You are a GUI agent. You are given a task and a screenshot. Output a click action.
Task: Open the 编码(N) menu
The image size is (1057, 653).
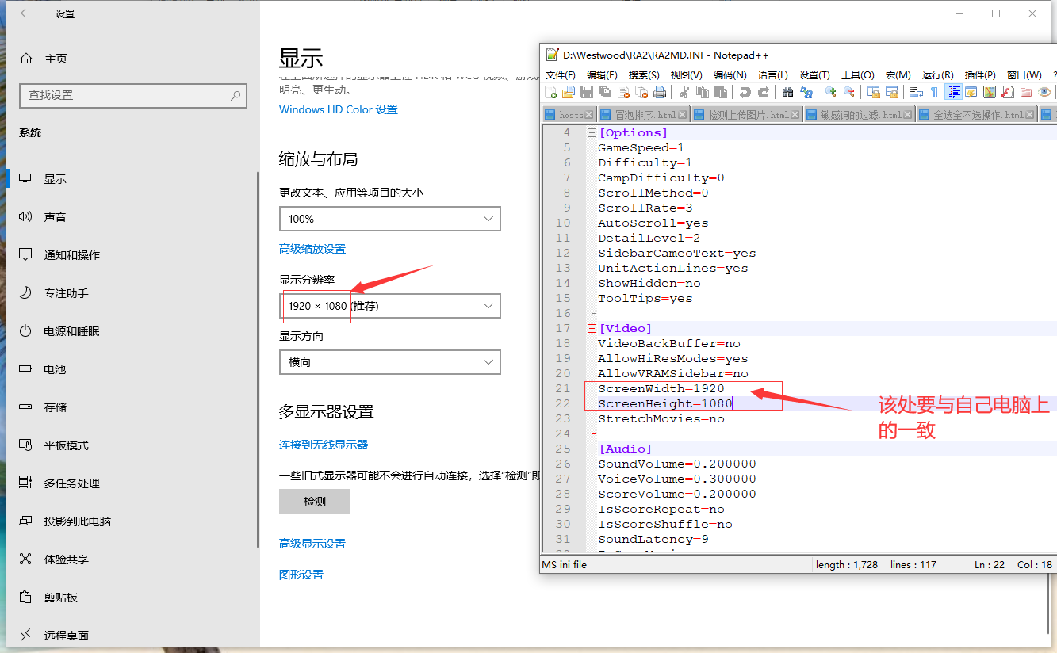730,74
